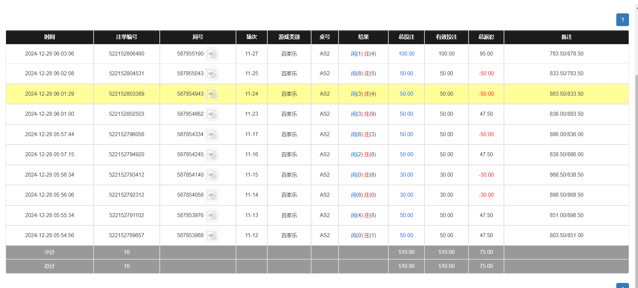Open video replay icon for round 587854245
Image resolution: width=638 pixels, height=288 pixels.
pyautogui.click(x=212, y=155)
